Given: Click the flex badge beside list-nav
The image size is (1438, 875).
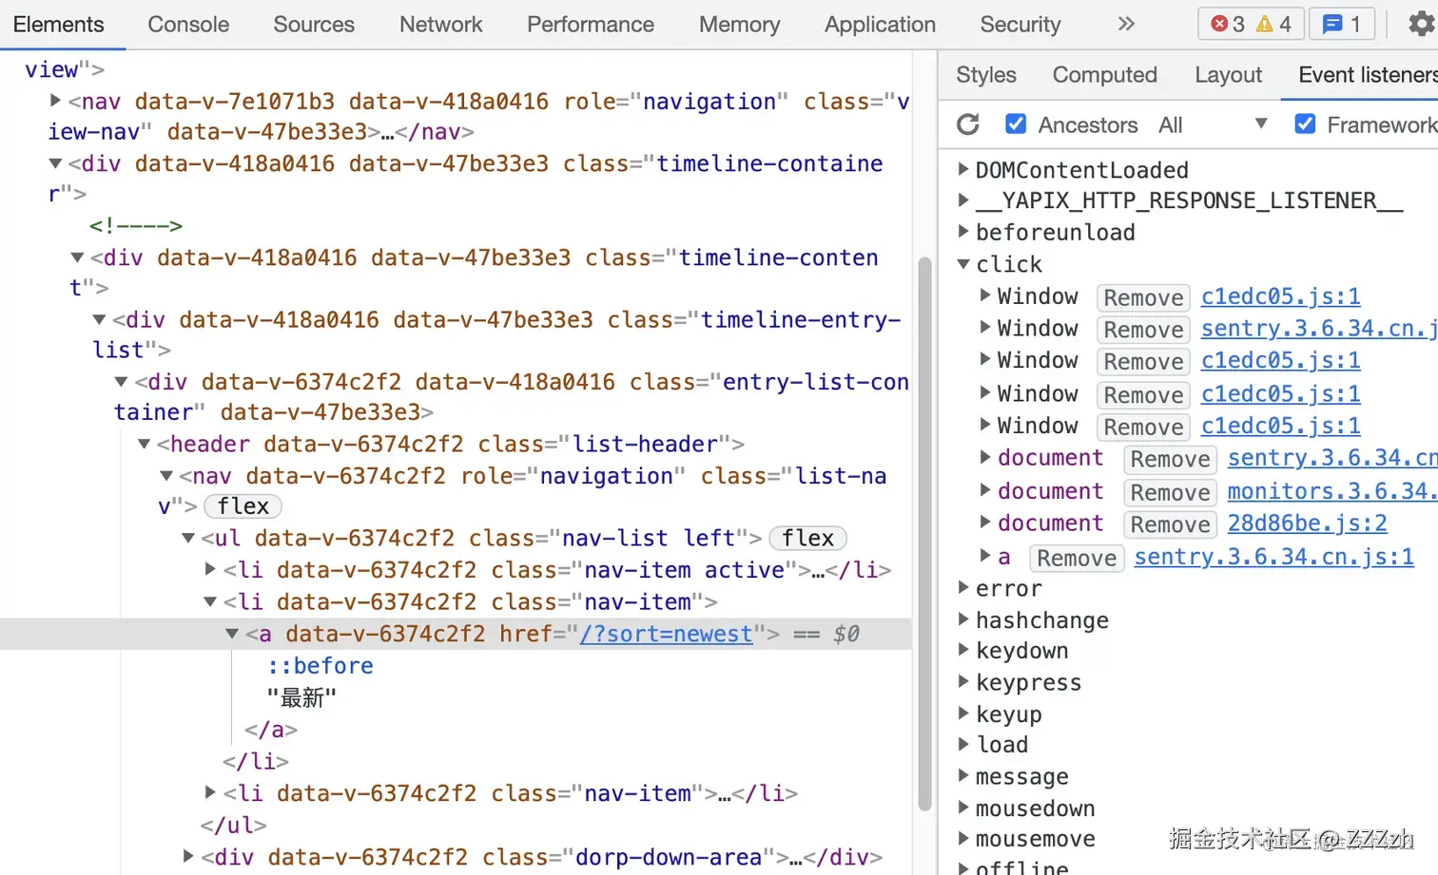Looking at the screenshot, I should 243,506.
